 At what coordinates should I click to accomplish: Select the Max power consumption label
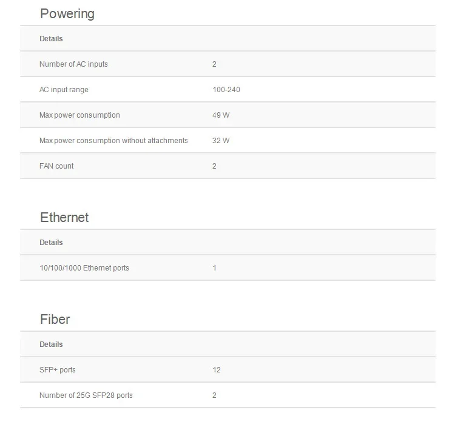79,115
